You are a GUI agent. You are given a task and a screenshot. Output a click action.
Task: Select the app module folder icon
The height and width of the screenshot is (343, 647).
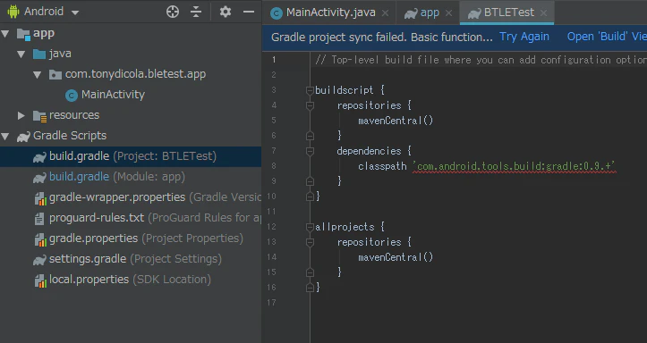click(x=23, y=34)
